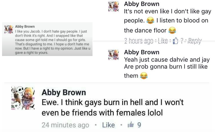Open the Abby Brown name in the gray comment box
The height and width of the screenshot is (132, 215).
(25, 26)
